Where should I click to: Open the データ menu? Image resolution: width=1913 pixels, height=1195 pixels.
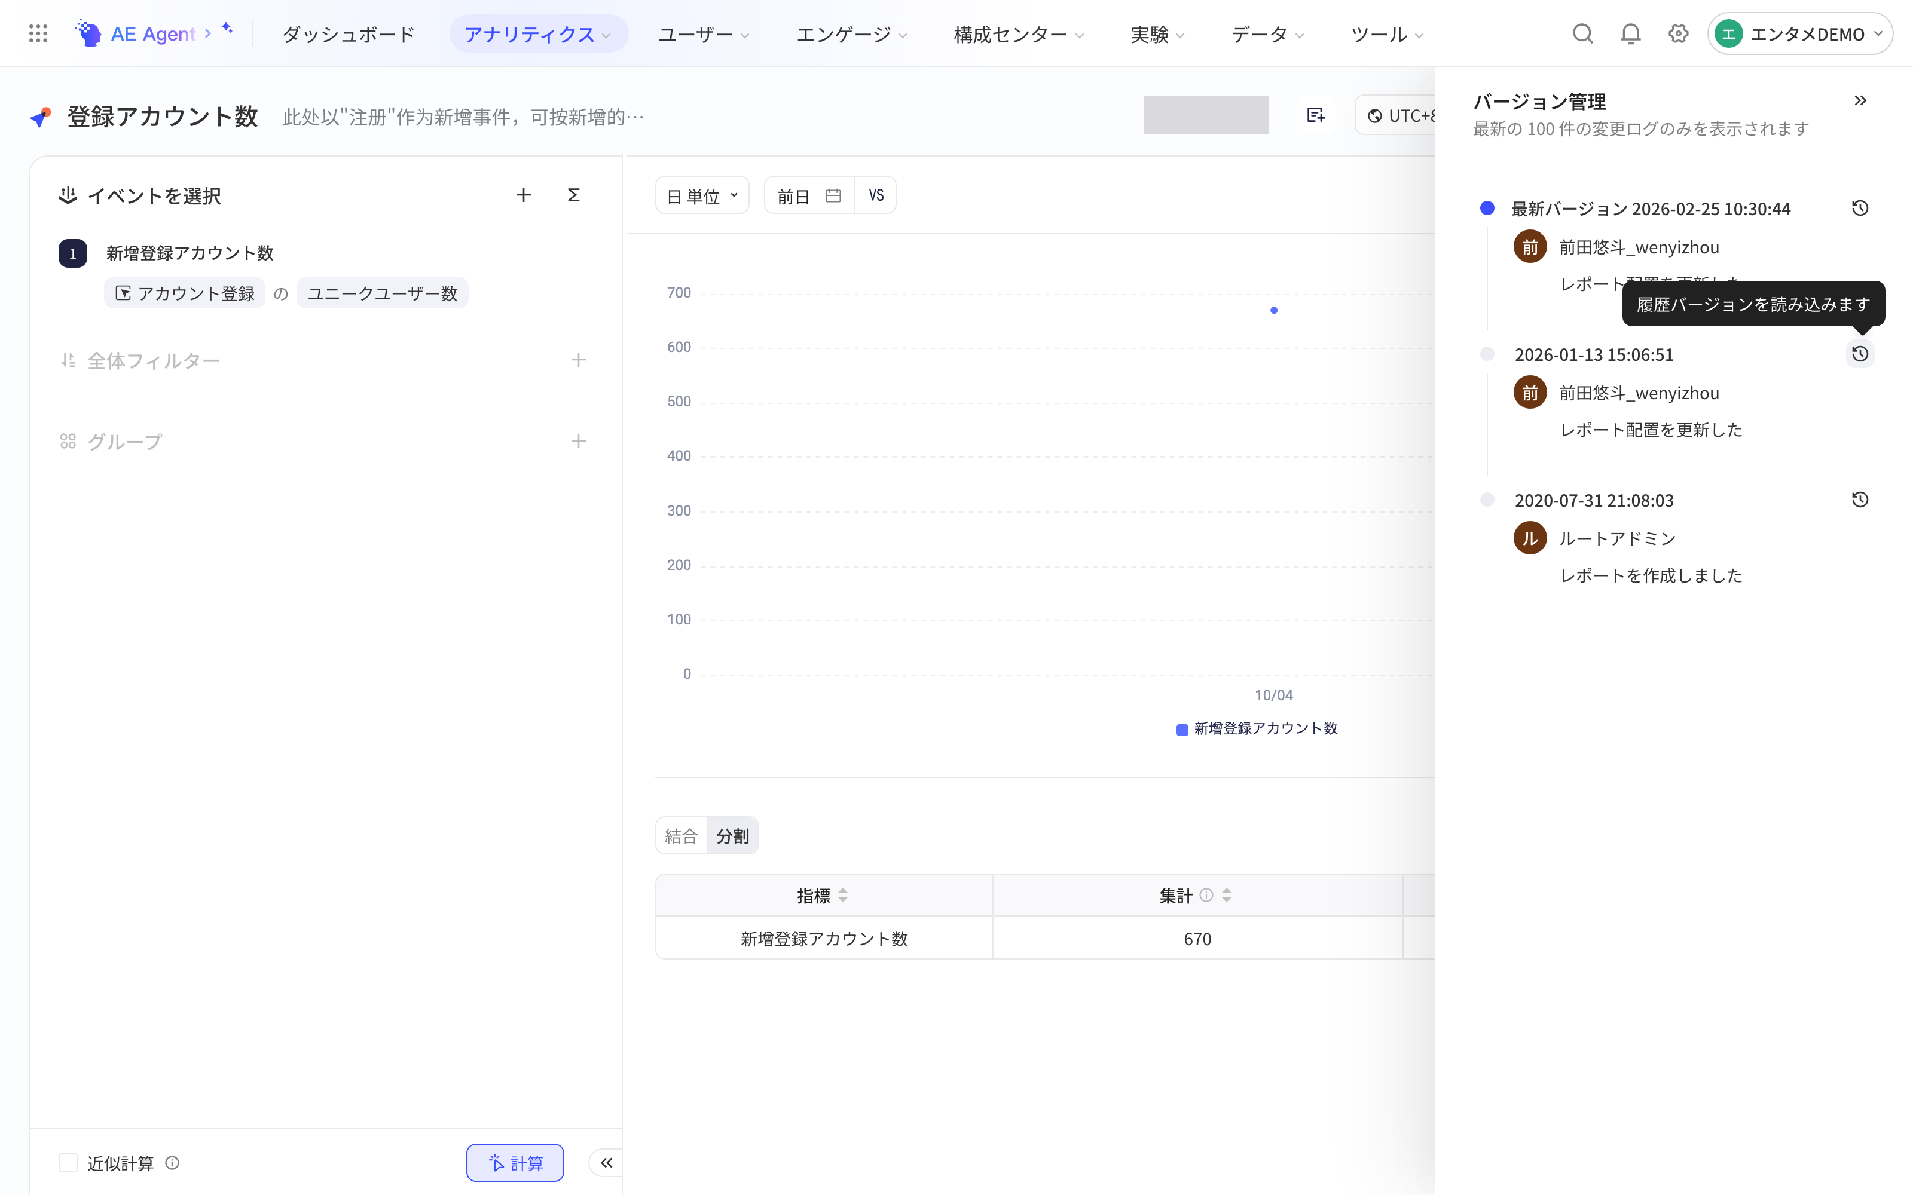click(1267, 34)
